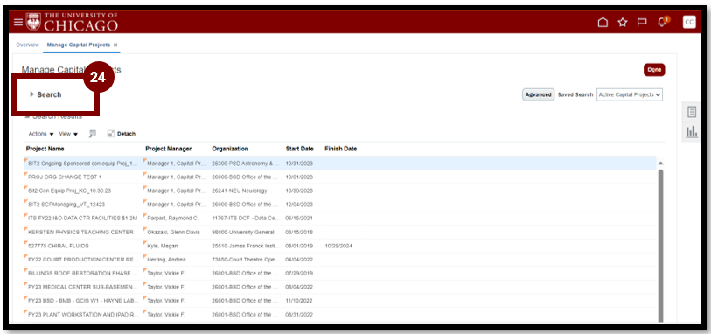Click manager Okazaki, Glenn Davis
The image size is (711, 334).
coord(173,232)
